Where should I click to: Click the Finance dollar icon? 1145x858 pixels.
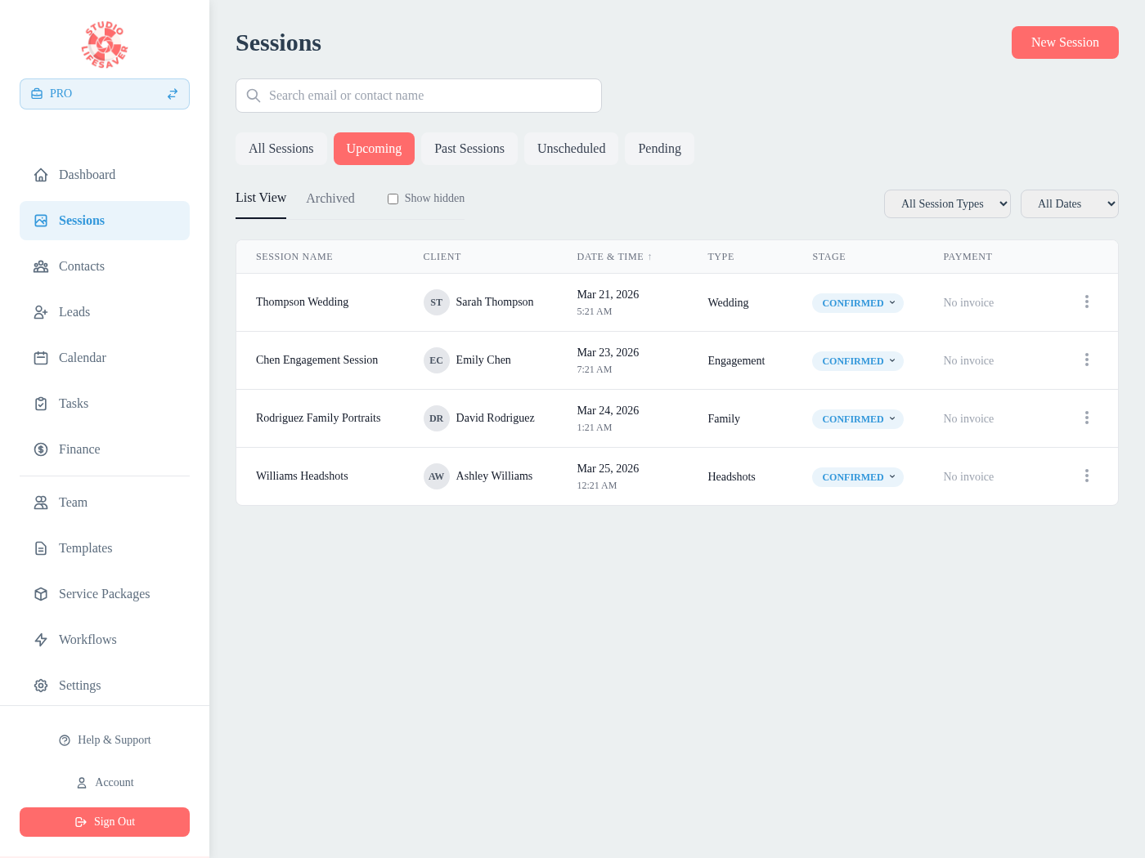(x=41, y=449)
